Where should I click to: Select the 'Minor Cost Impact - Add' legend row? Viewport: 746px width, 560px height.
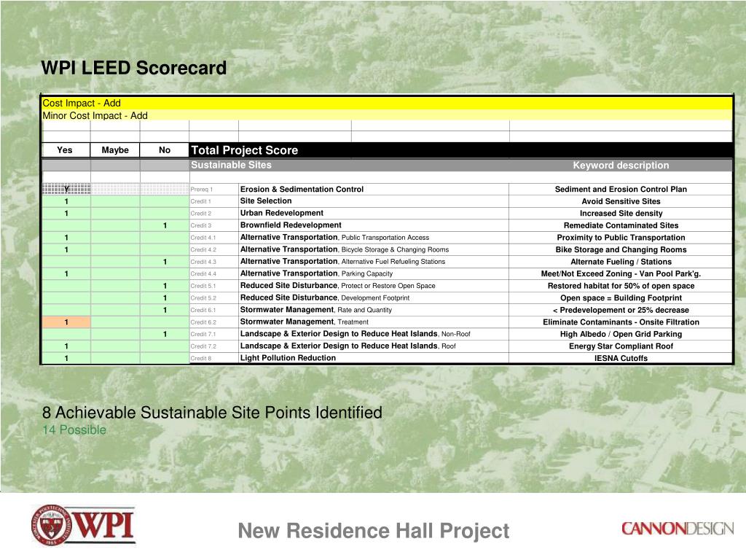pyautogui.click(x=388, y=115)
